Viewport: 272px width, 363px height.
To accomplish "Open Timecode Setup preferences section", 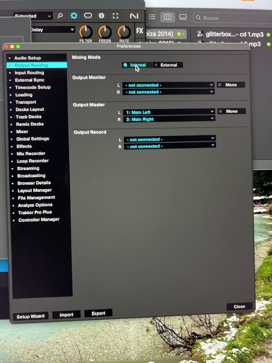I will click(x=33, y=87).
